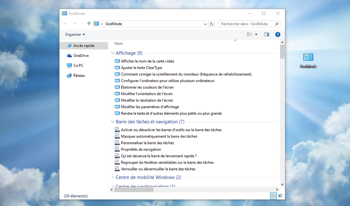Open Help with the blue question mark
This screenshot has height=206, width=350.
(x=278, y=34)
